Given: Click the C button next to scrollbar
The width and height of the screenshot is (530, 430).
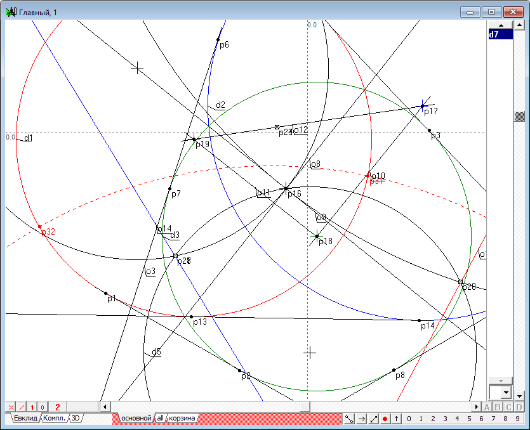Looking at the screenshot, I should tap(508, 407).
